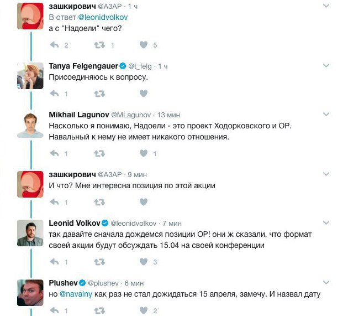Like Plushev's tweet mentioning @navalny
Screen dimensions: 343x316
pyautogui.click(x=144, y=310)
